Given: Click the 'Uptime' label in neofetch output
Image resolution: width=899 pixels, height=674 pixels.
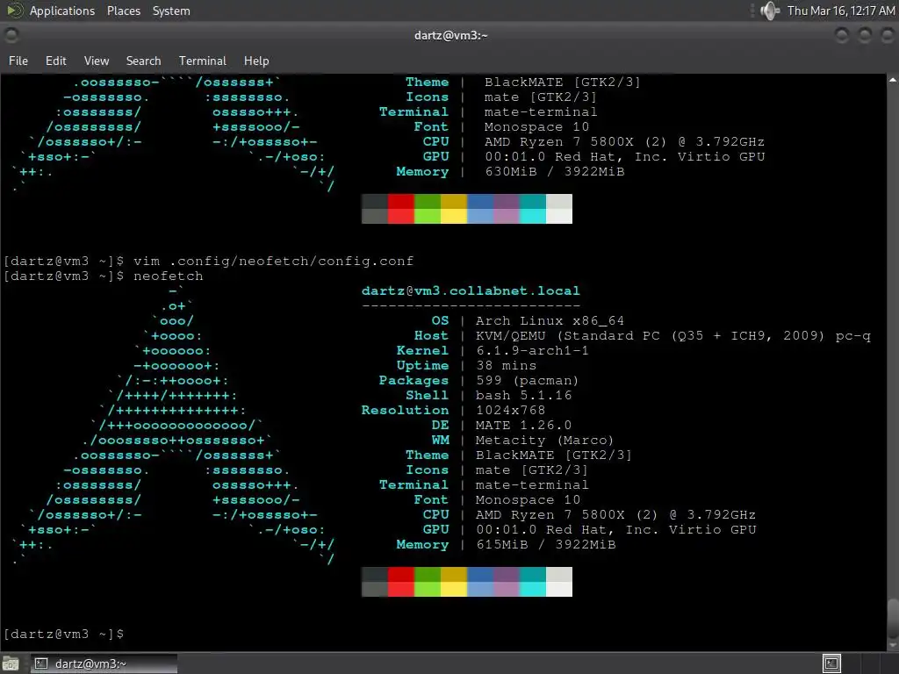Looking at the screenshot, I should 422,366.
